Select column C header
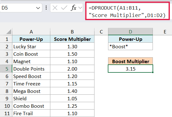The width and height of the screenshot is (172, 117). tap(101, 32)
